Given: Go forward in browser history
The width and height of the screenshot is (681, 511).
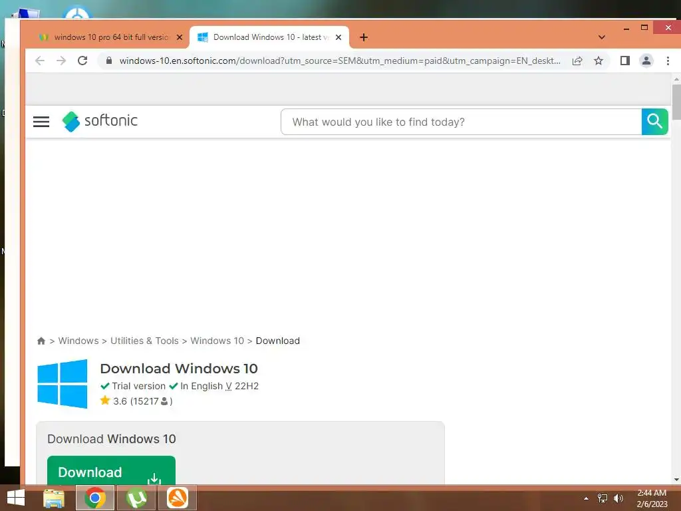Looking at the screenshot, I should coord(61,61).
